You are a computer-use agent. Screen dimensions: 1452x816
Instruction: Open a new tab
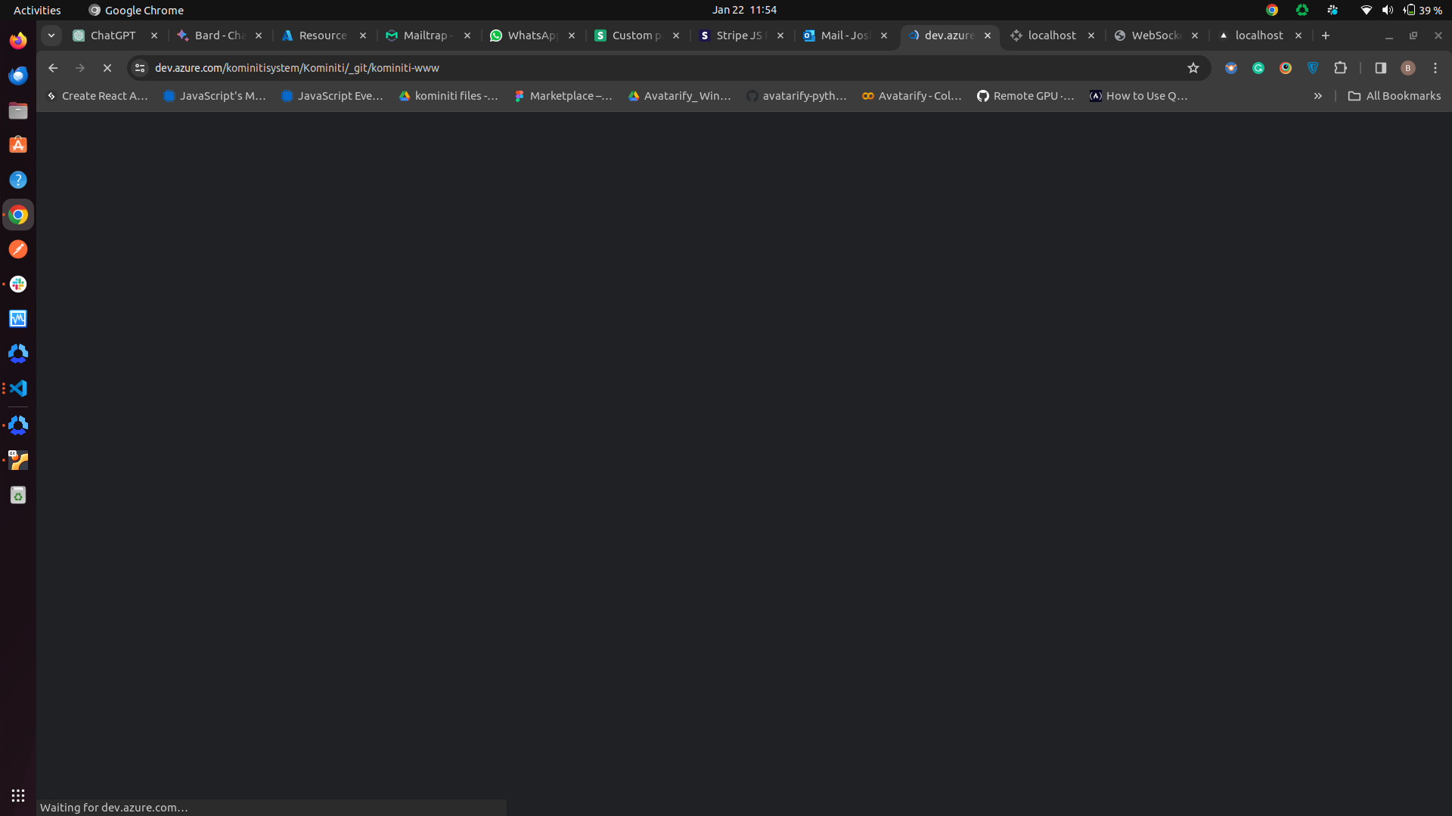coord(1325,36)
